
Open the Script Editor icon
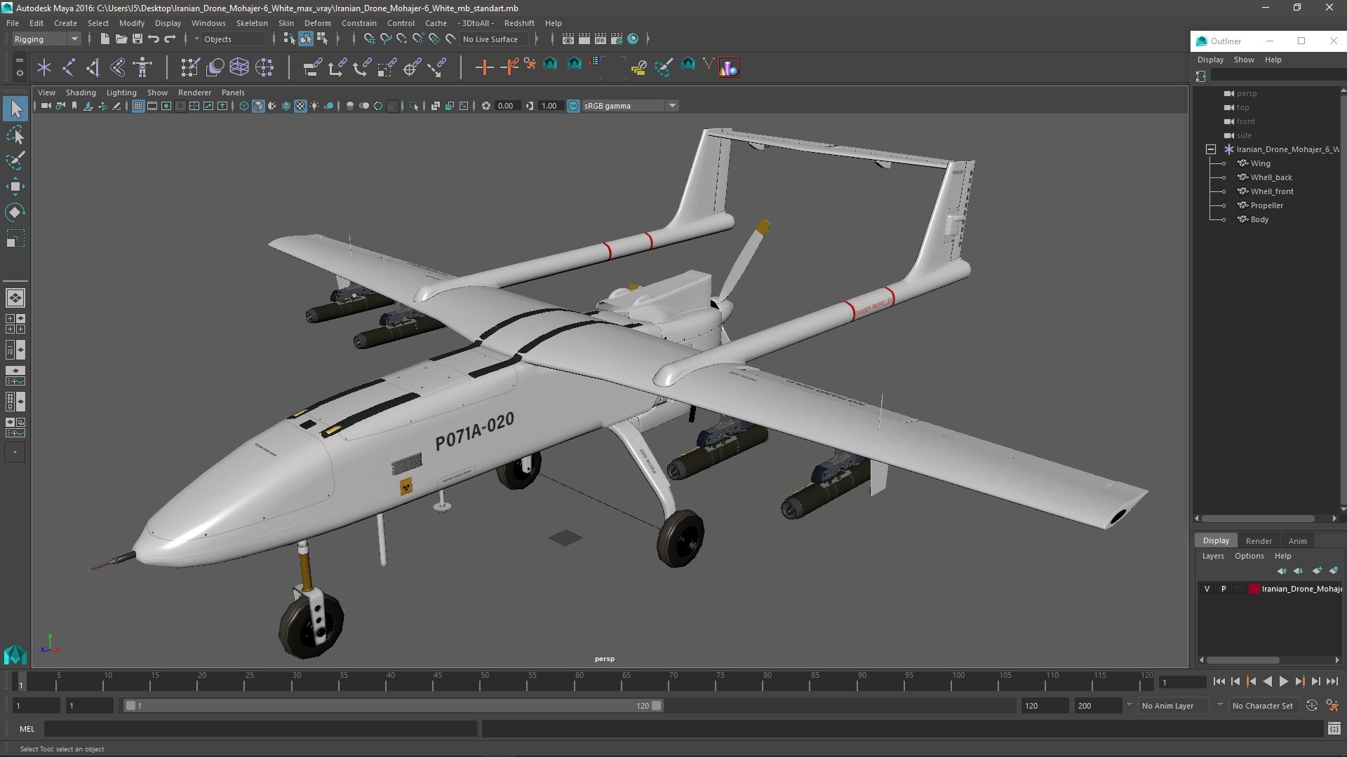1334,729
